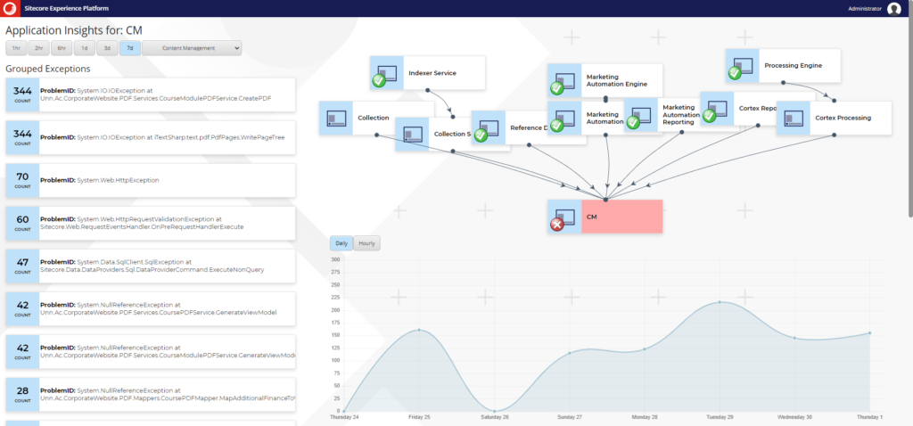
Task: Open CourseModulePDFService GenerateViewModel NullReference group
Action: pos(150,351)
